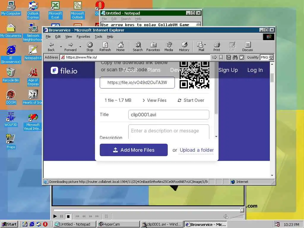
Task: Expand View Files chevron
Action: tap(144, 100)
